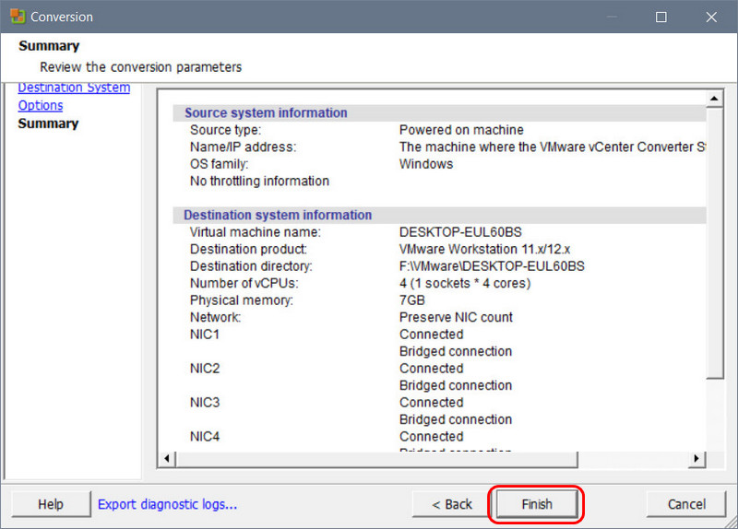Open the Help button

coord(51,504)
